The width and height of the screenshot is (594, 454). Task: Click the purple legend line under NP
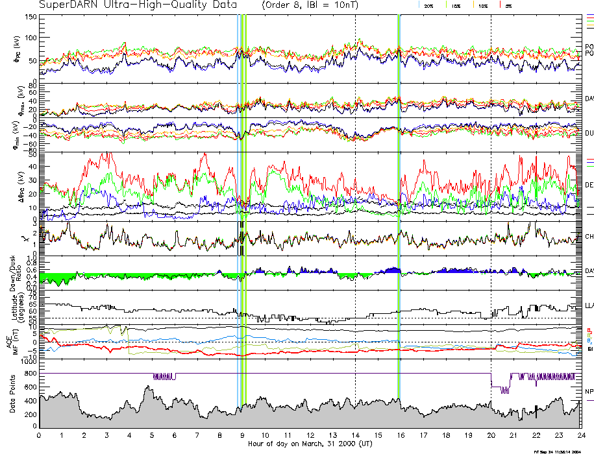tap(590, 400)
